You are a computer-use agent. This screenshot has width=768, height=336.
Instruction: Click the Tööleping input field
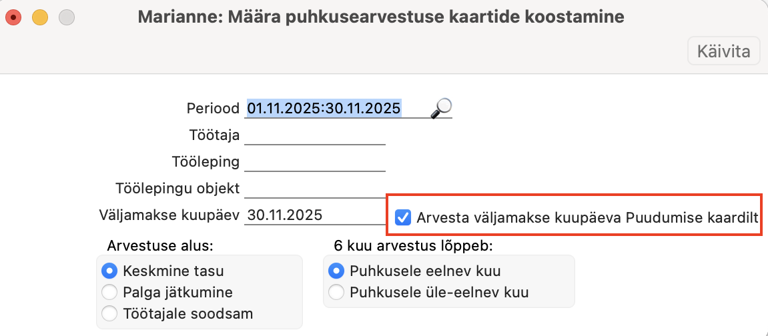[315, 162]
